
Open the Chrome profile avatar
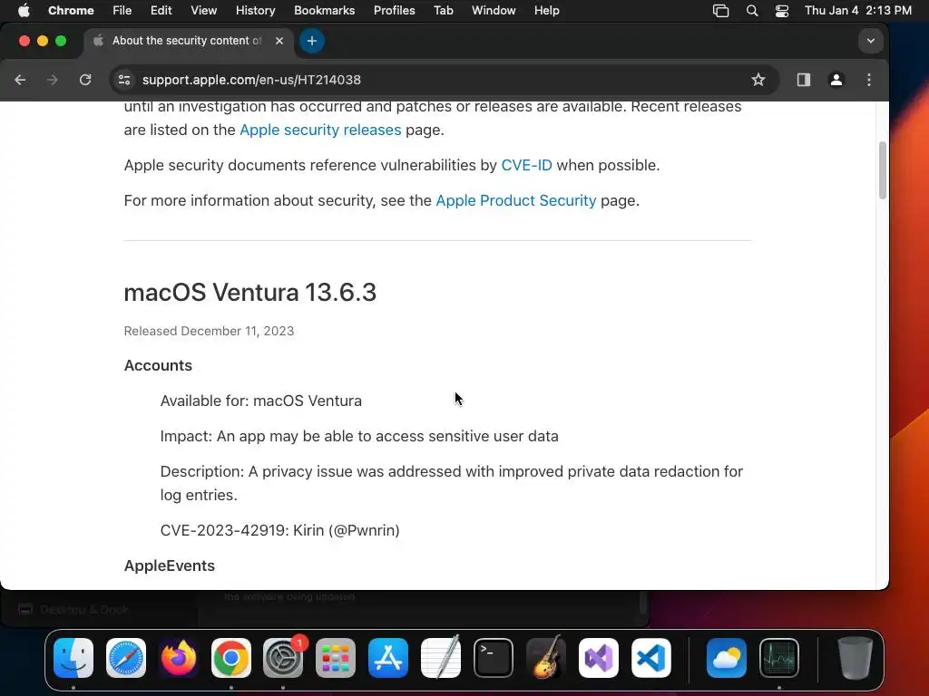click(836, 80)
